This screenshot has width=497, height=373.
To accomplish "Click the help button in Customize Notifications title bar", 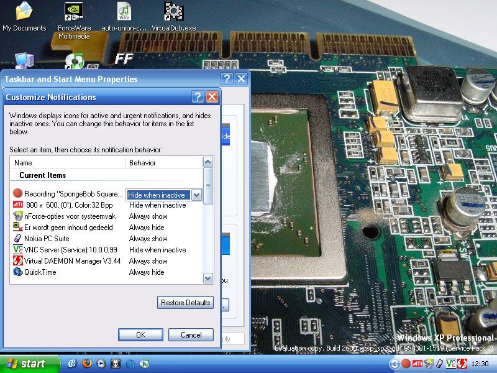I will click(x=198, y=97).
